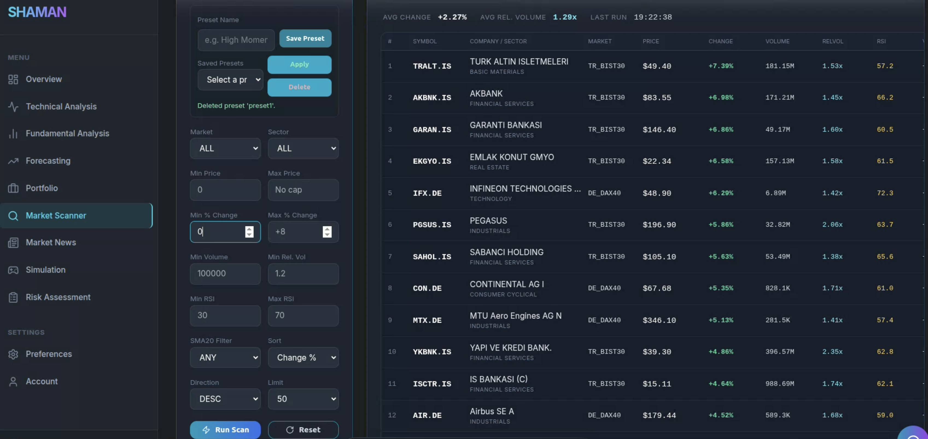Click the Technical Analysis pulse icon
928x439 pixels.
13,106
